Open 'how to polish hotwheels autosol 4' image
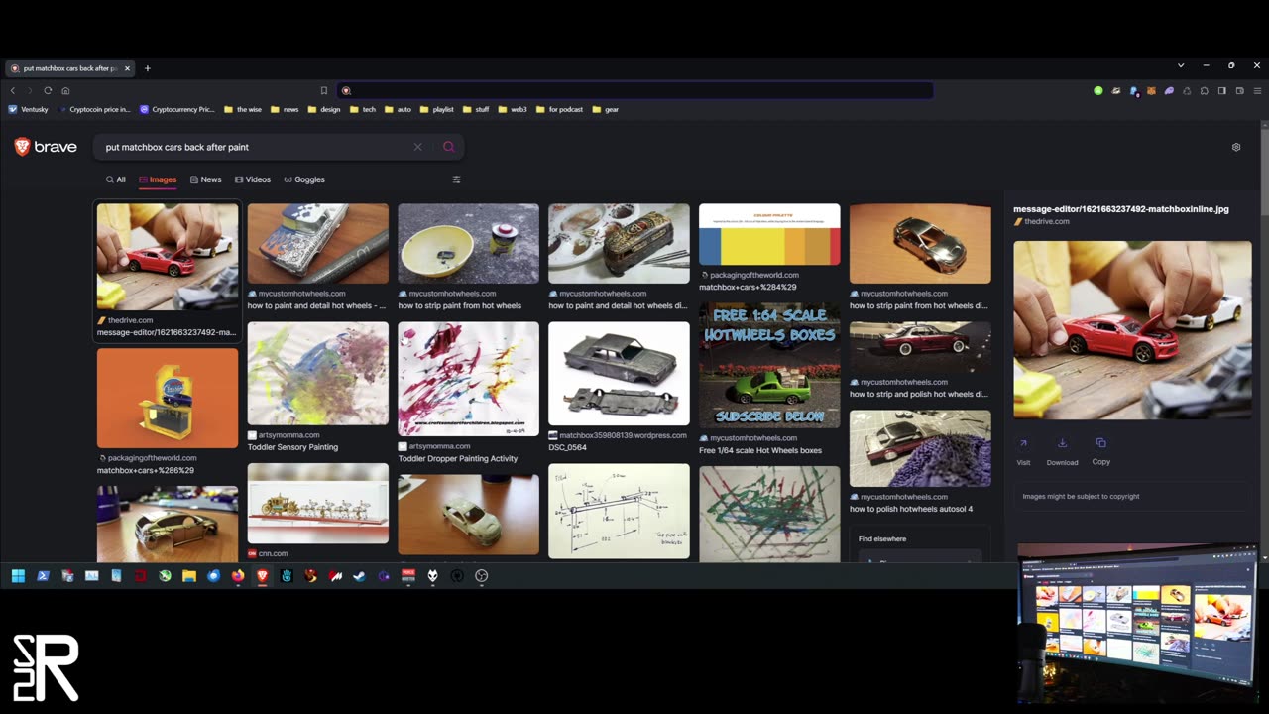The image size is (1269, 714). pyautogui.click(x=920, y=448)
